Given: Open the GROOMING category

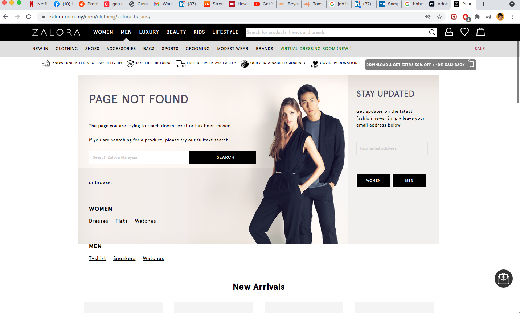Looking at the screenshot, I should click(198, 49).
